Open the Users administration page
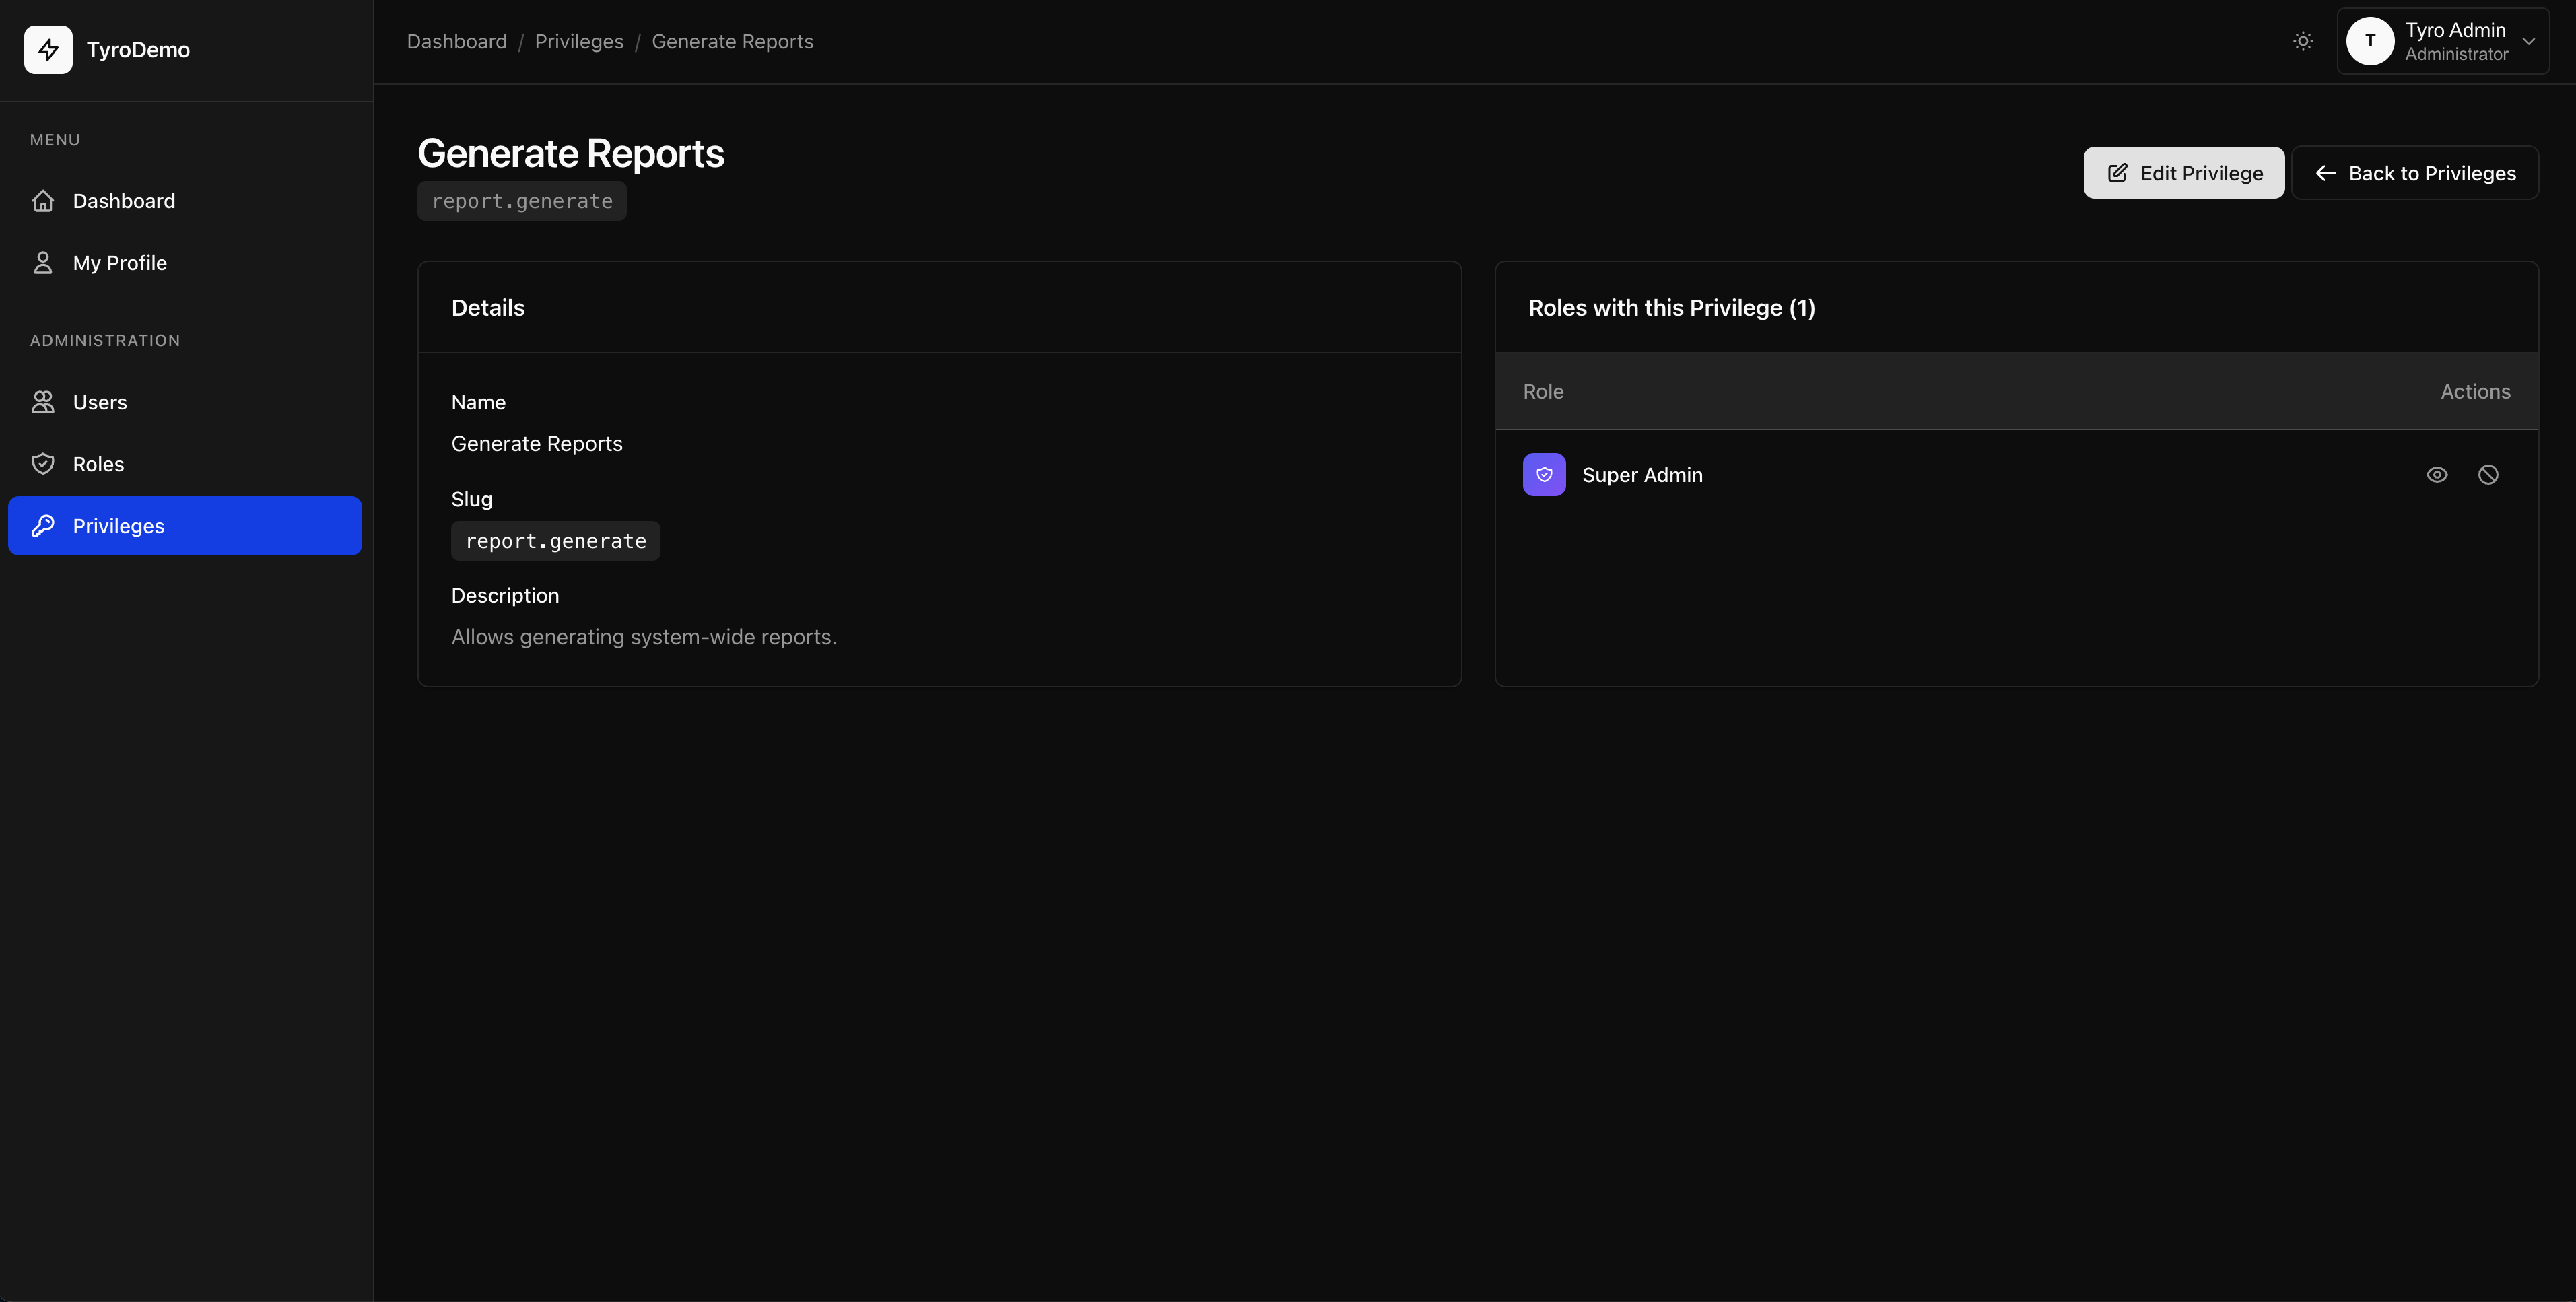This screenshot has width=2576, height=1302. pyautogui.click(x=99, y=402)
